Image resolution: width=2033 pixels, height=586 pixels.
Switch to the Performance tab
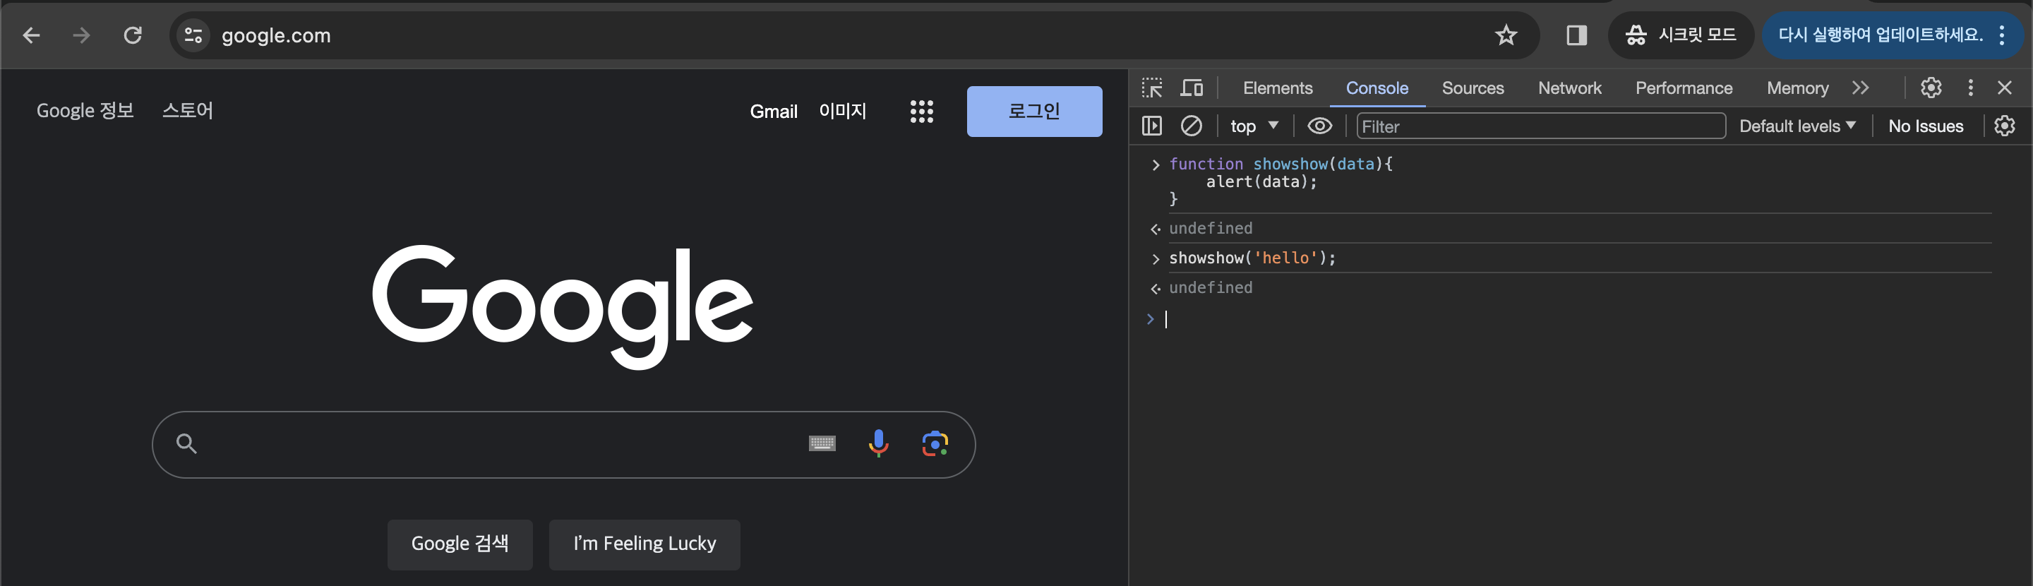tap(1684, 88)
